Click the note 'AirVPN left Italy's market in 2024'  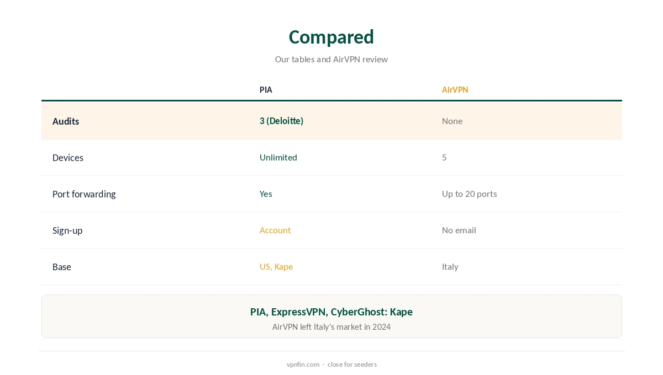tap(331, 326)
